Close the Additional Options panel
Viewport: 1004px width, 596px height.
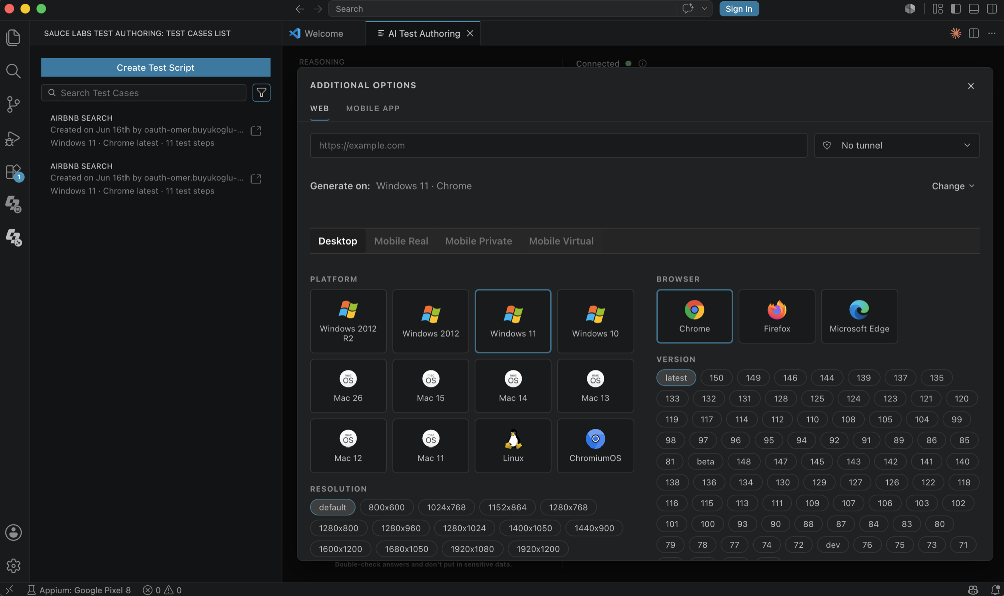coord(971,86)
